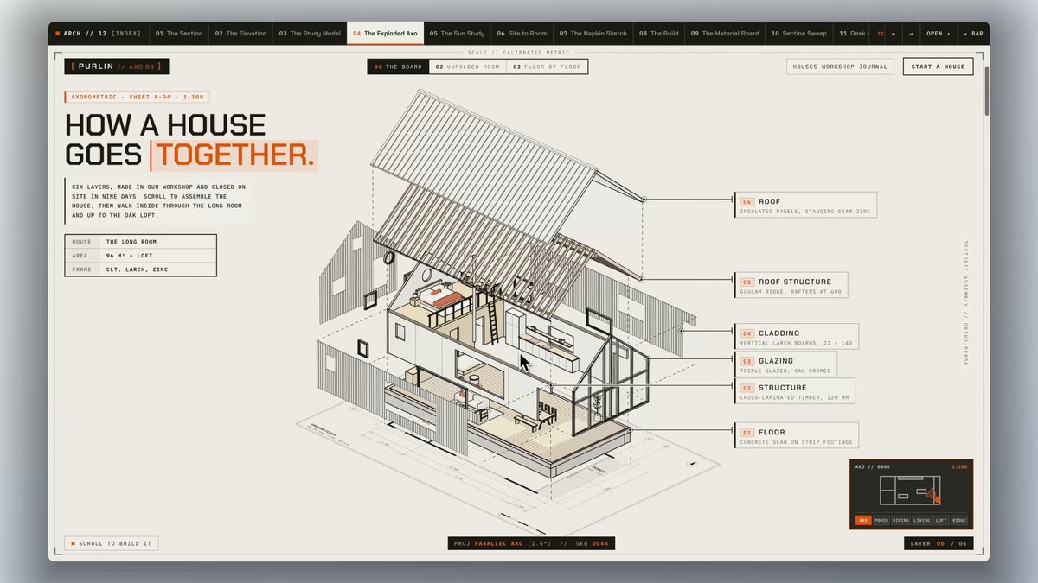Screen dimensions: 1038x583
Task: Toggle the BAR control in the top bar
Action: 973,34
